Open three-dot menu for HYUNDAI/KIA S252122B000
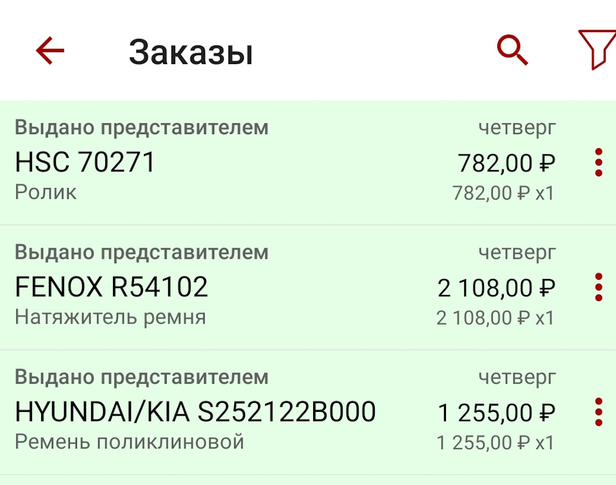 599,412
